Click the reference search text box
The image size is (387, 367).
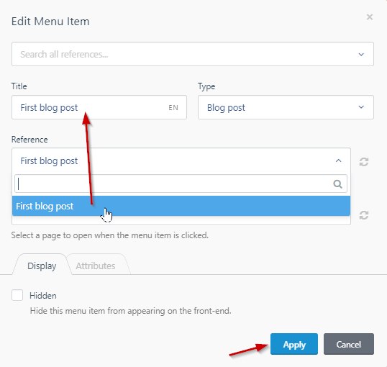coord(181,183)
